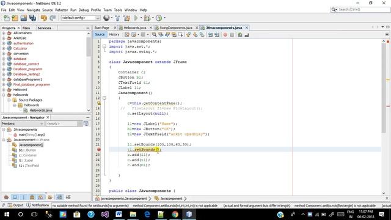
Task: Click the New Project toolbar icon
Action: click(15, 18)
